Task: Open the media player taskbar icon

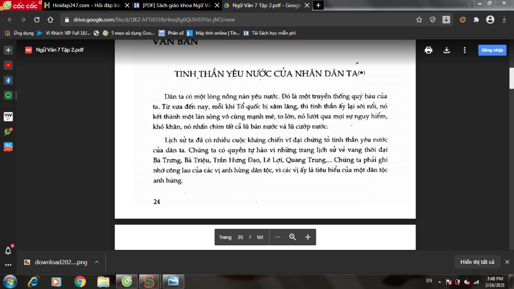Action: click(56, 281)
